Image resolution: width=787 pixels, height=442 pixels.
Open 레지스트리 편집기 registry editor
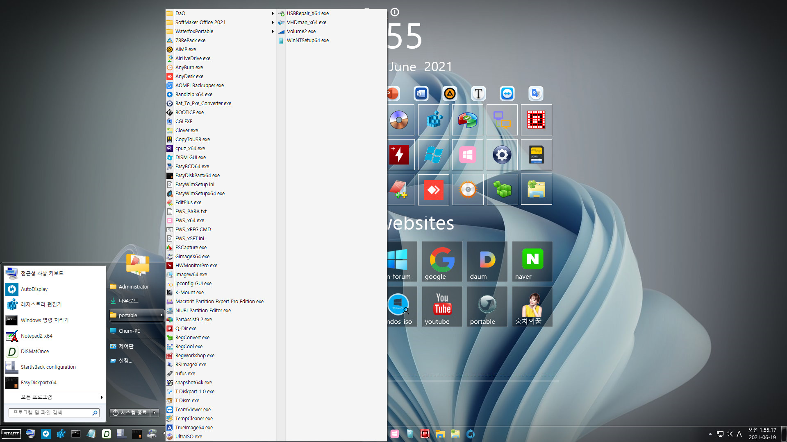coord(54,305)
